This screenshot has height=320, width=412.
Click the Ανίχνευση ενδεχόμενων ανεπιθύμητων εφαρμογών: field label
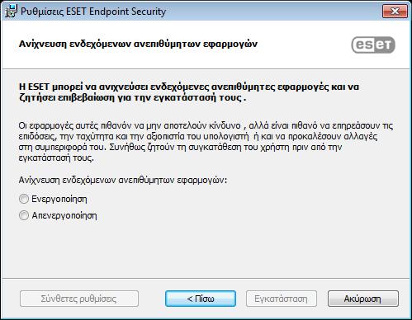pos(123,180)
